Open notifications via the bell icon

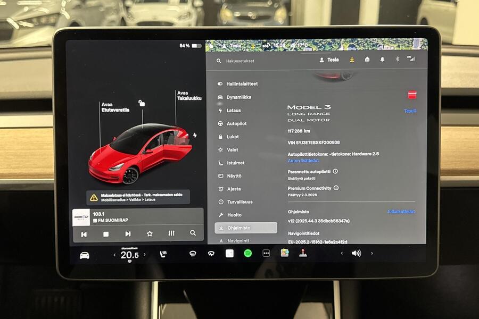click(x=383, y=60)
